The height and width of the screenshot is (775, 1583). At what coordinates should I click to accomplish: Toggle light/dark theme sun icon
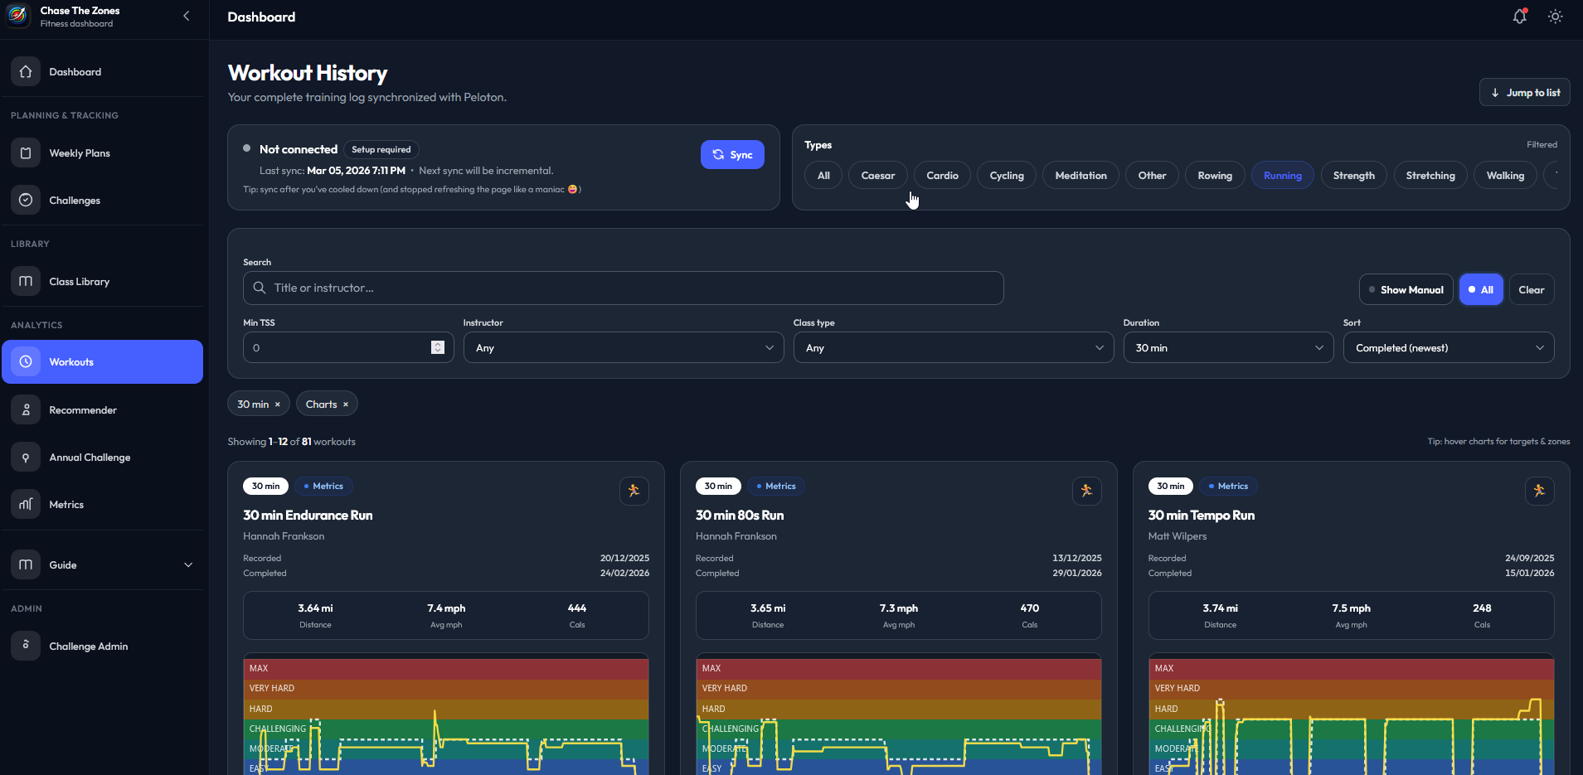pos(1555,17)
